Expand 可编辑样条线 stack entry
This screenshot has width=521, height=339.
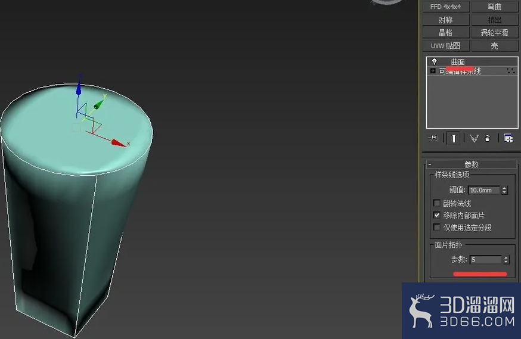click(x=433, y=71)
